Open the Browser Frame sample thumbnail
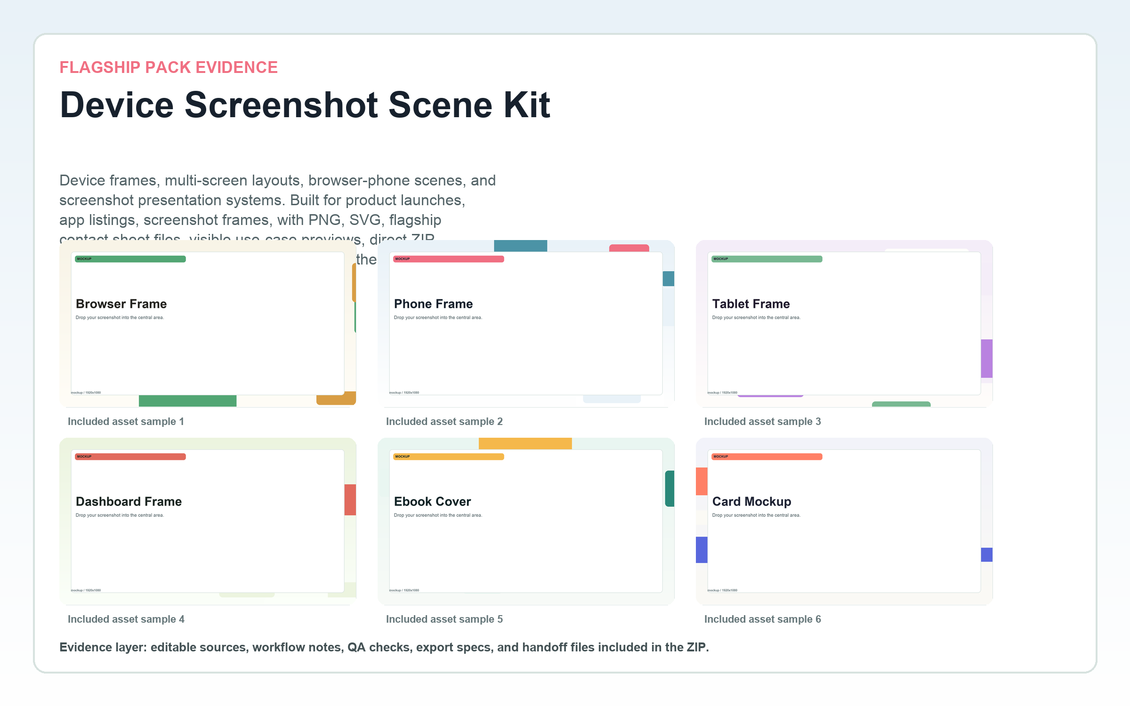Screen dimensions: 1130x706 [x=208, y=324]
